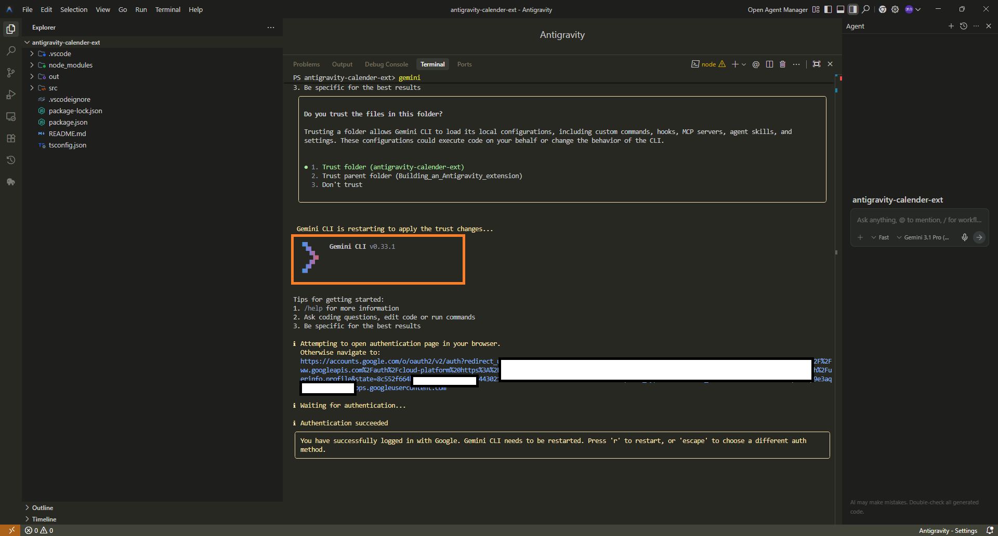Toggle the bottom panel visibility
Viewport: 998px width, 536px height.
point(841,9)
